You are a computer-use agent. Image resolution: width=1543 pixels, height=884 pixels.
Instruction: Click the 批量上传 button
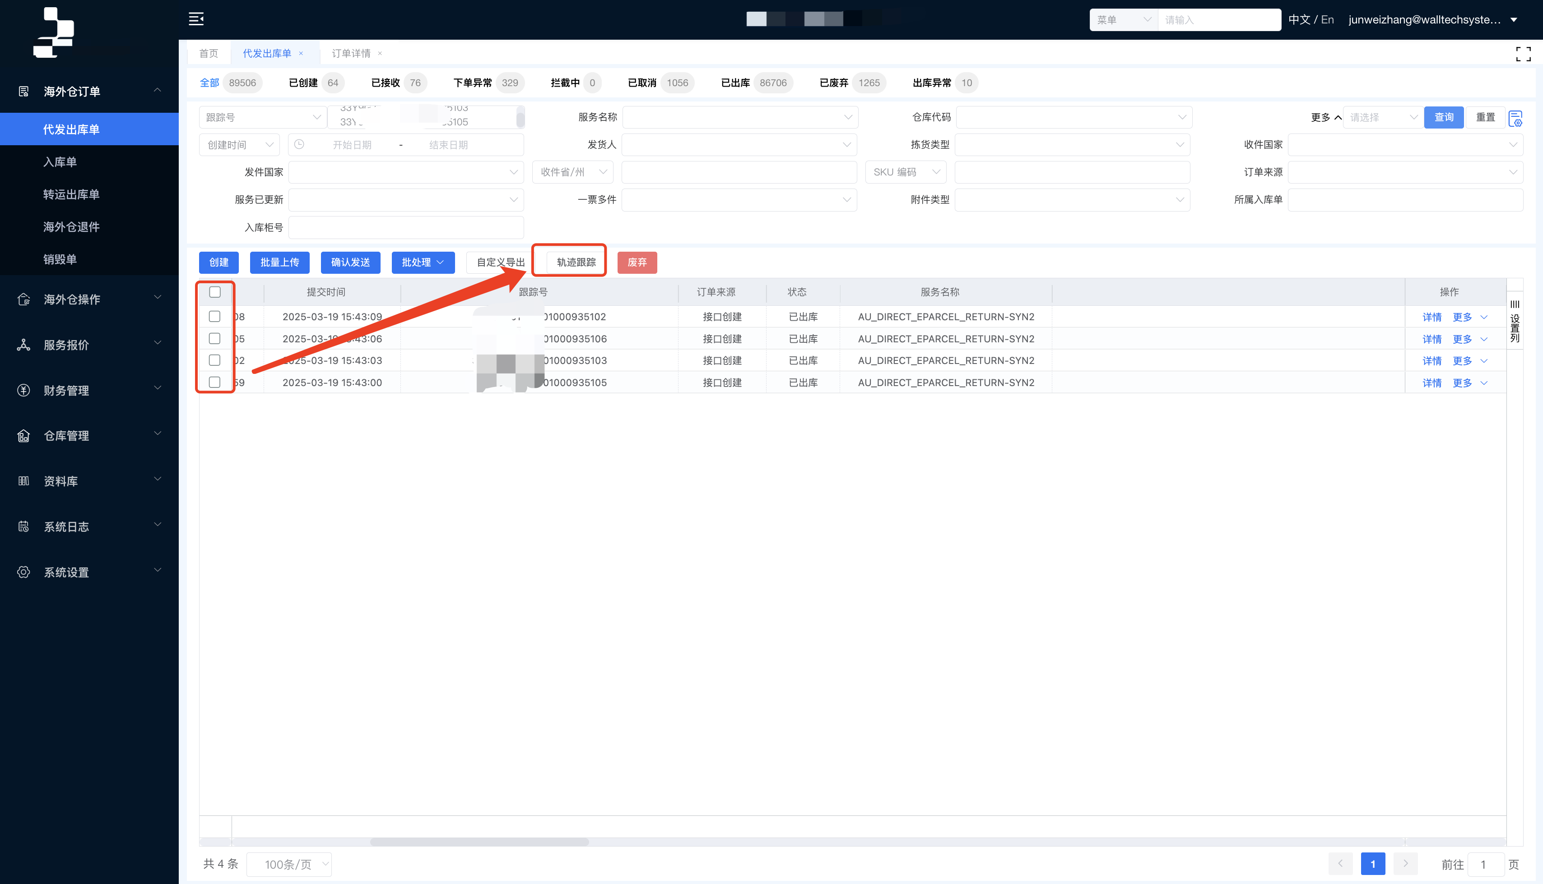(279, 262)
